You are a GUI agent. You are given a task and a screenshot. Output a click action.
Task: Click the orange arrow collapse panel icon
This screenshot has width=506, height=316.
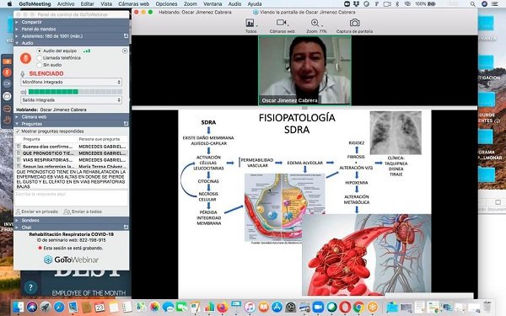[7, 61]
